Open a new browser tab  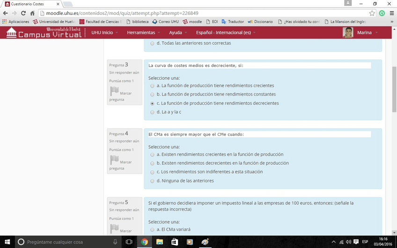coord(68,4)
